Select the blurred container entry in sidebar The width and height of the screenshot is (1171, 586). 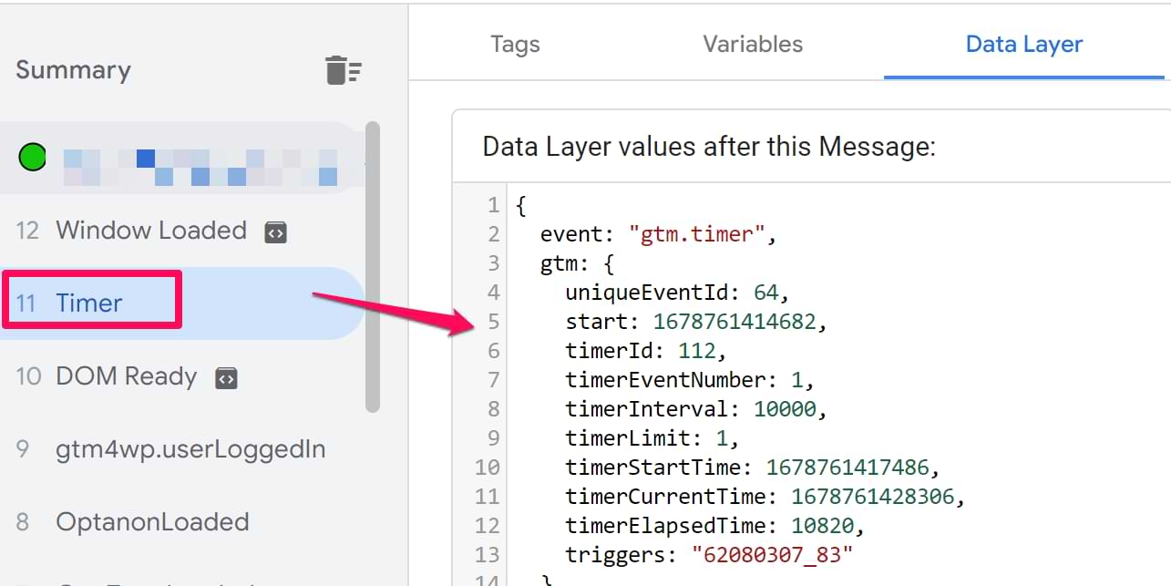click(x=200, y=166)
